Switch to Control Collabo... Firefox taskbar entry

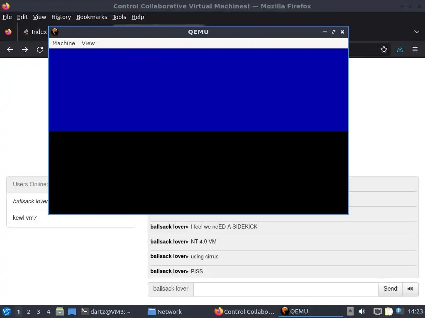coord(244,312)
